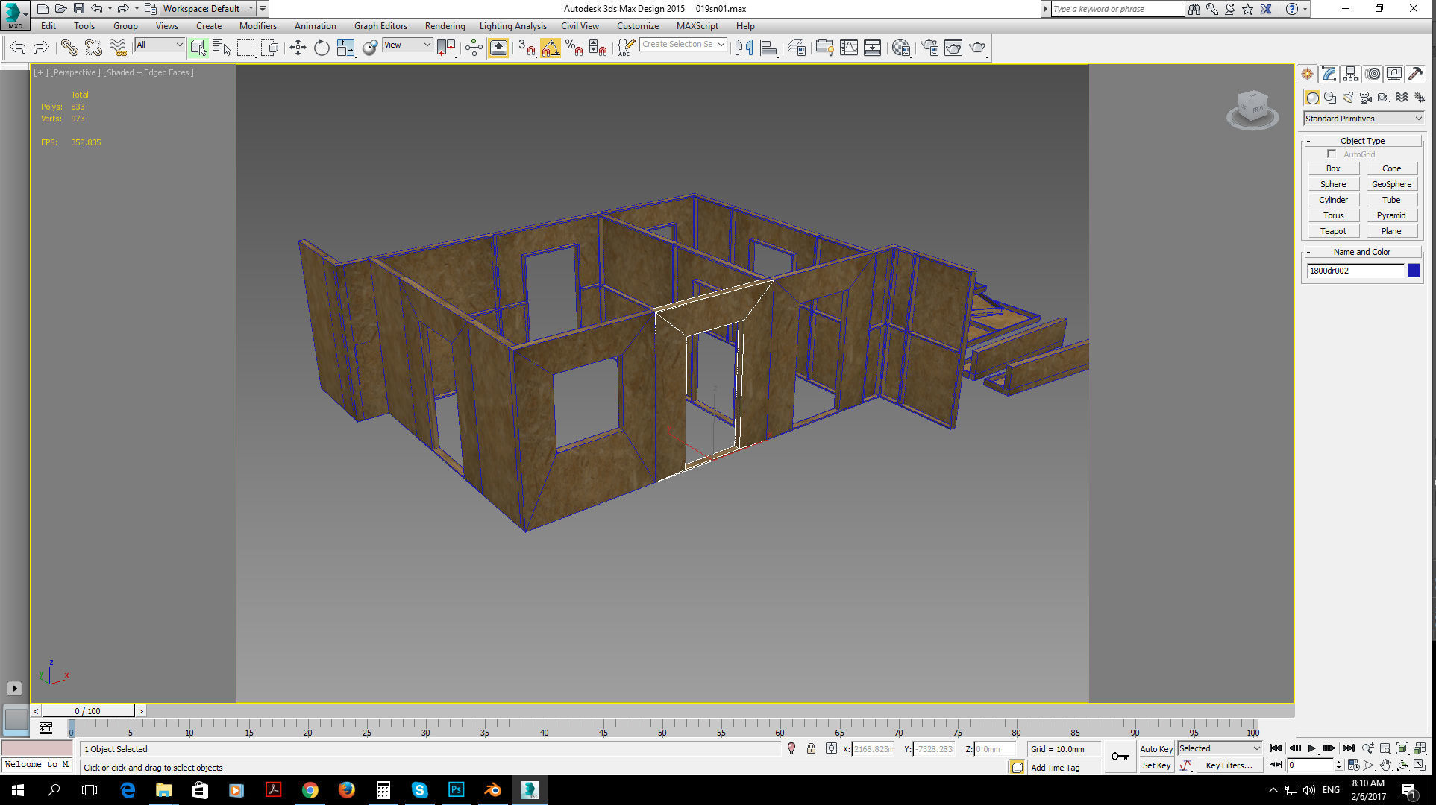
Task: Select the Lights category in Create panel
Action: pyautogui.click(x=1347, y=98)
